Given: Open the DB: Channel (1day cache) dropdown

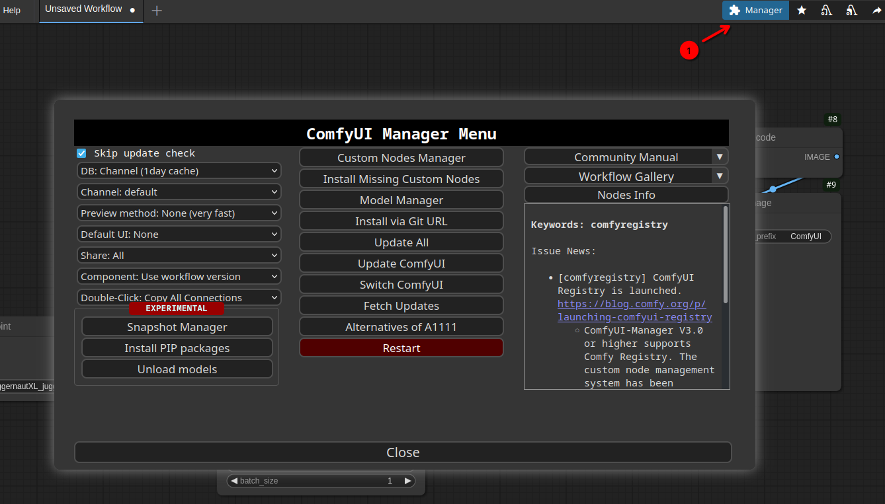Looking at the screenshot, I should 179,171.
